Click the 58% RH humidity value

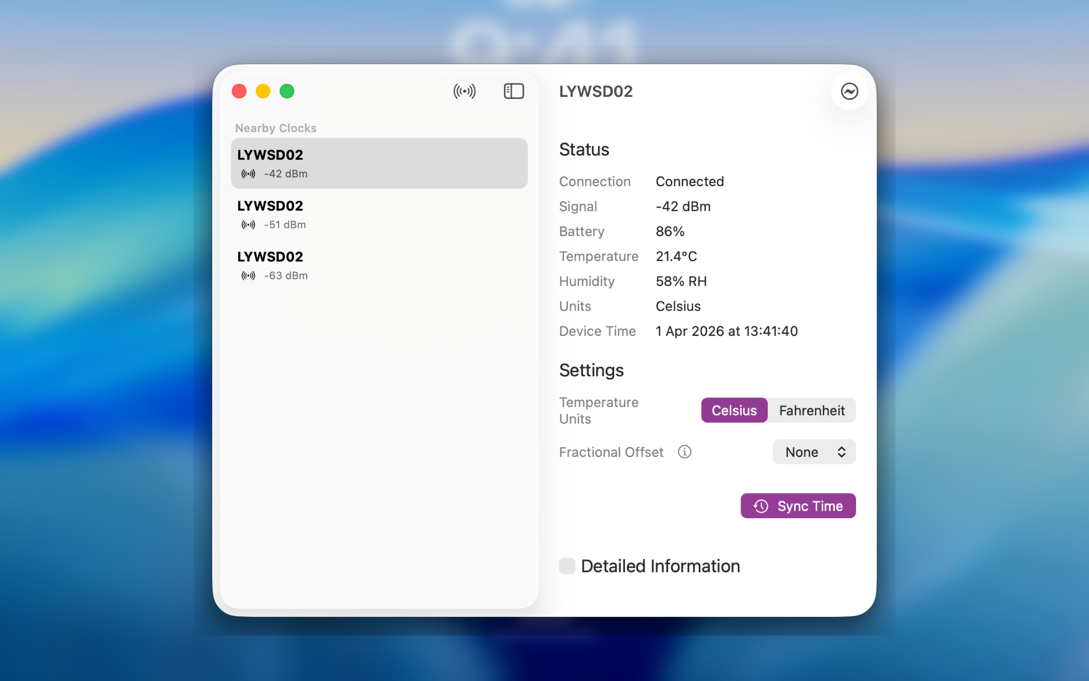pyautogui.click(x=681, y=281)
